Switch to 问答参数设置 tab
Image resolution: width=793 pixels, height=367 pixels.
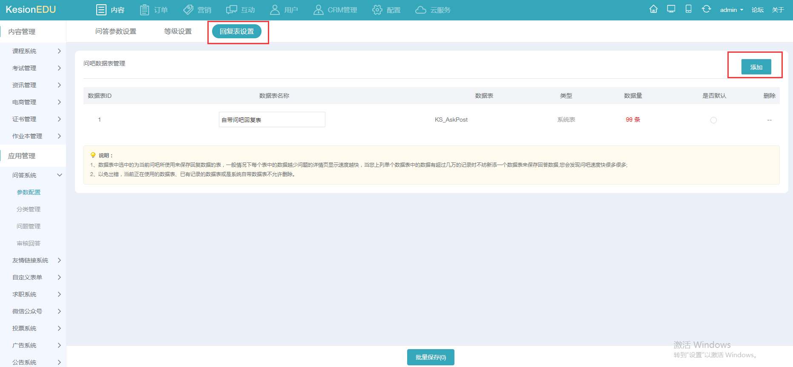point(116,31)
